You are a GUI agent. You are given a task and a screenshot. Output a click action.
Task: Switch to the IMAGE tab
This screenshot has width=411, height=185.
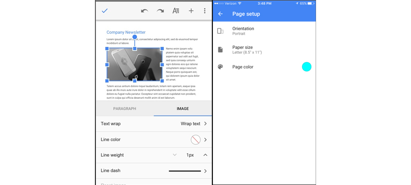[x=183, y=109]
